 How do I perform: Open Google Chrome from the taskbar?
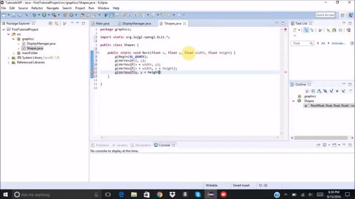[x=159, y=194]
